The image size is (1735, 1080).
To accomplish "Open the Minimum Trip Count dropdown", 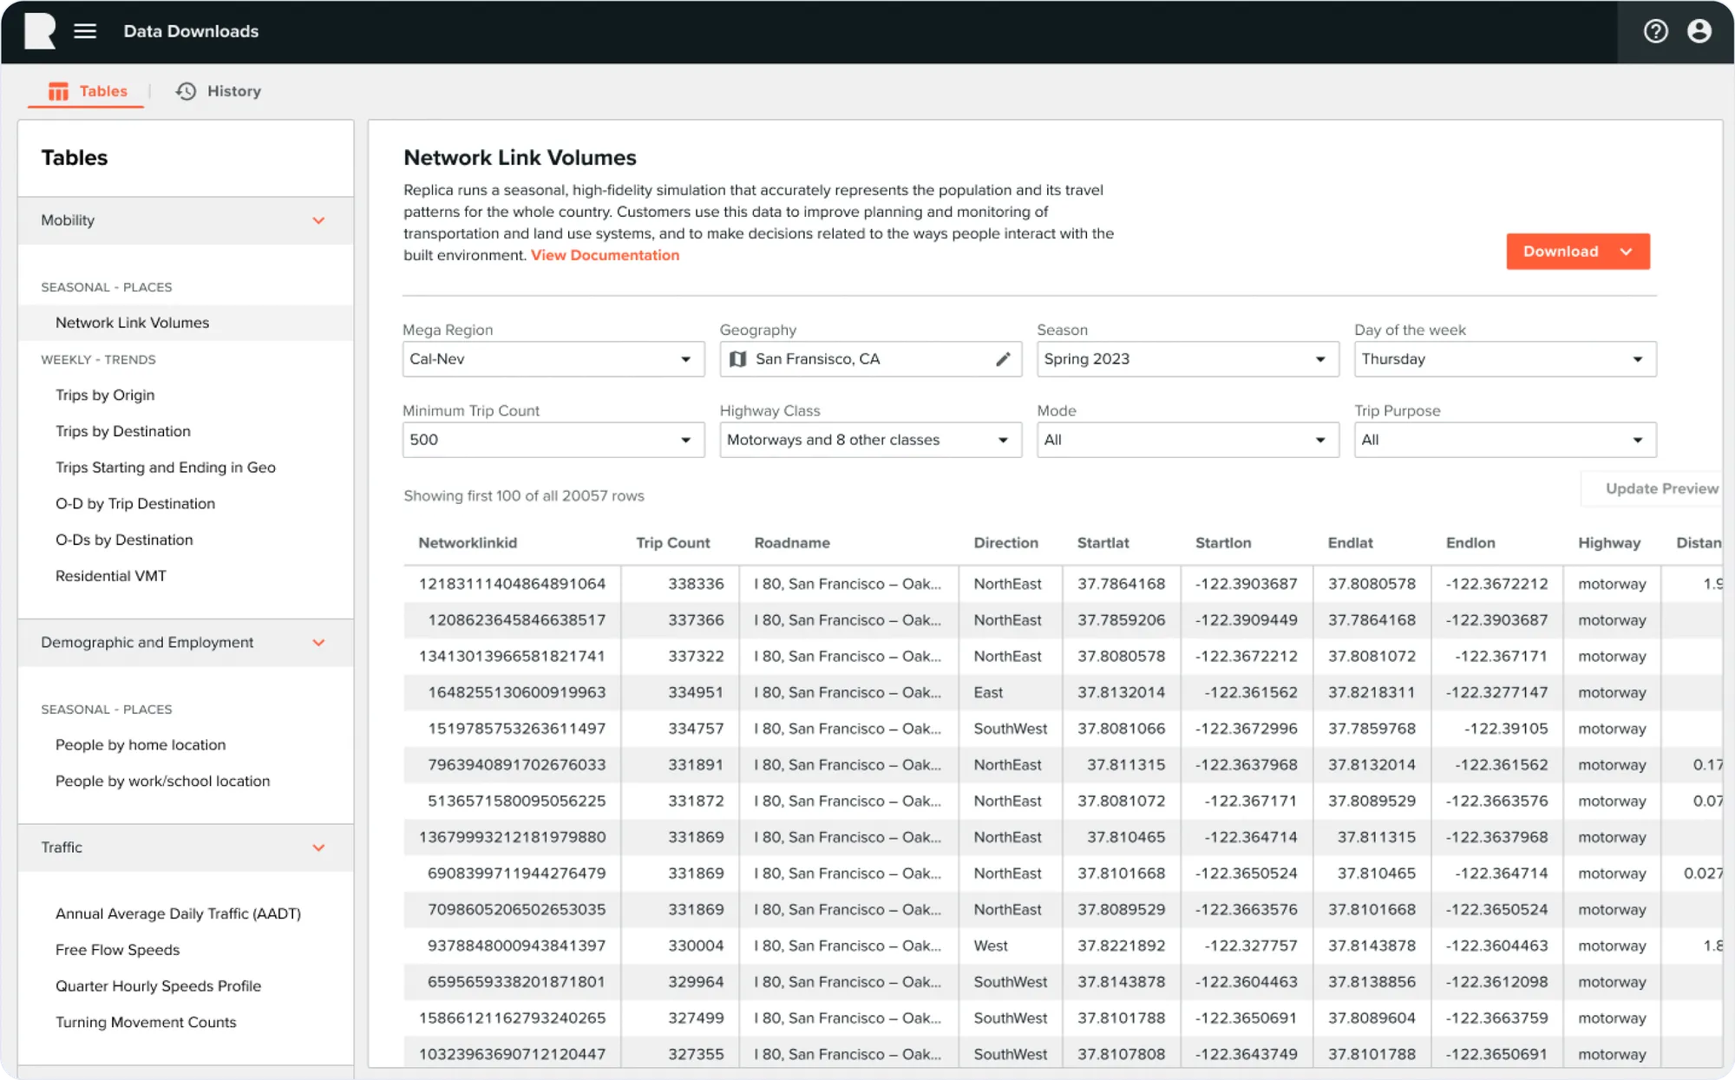I will 553,440.
